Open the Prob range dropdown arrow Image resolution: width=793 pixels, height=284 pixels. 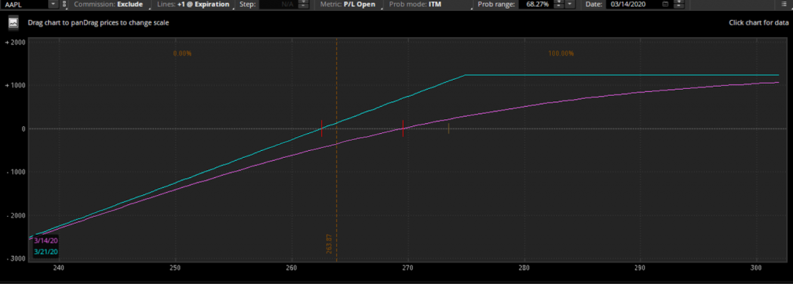[x=570, y=4]
